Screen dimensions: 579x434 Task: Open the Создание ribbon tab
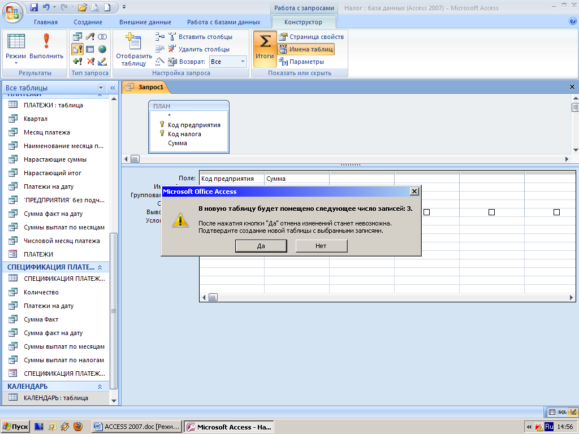[x=88, y=22]
